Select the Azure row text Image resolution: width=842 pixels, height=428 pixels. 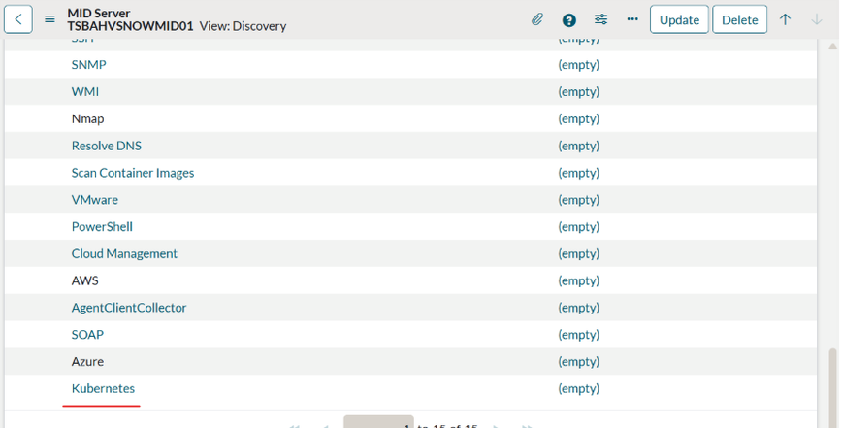(87, 361)
